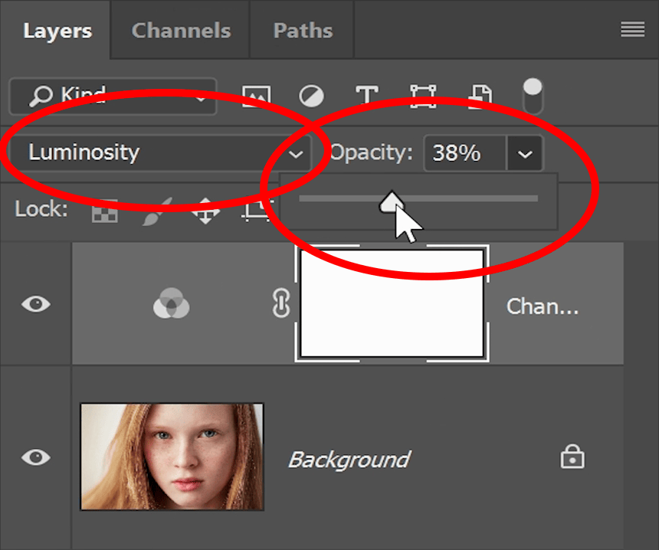Filter layers by adjustment layer icon
The image size is (659, 550).
[x=311, y=96]
